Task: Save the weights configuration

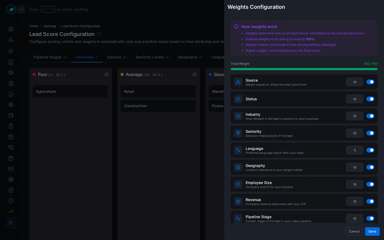Action: (372, 231)
